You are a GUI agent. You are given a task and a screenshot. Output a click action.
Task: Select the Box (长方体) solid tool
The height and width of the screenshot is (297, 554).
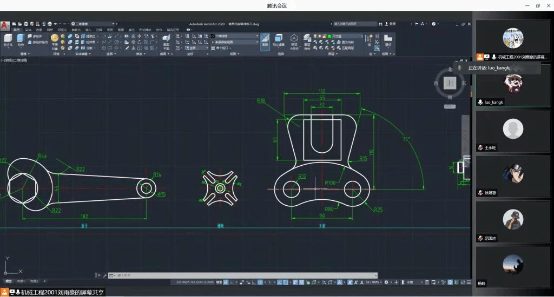click(x=8, y=39)
